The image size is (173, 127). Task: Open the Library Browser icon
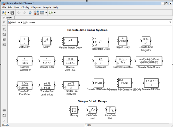click(36, 12)
